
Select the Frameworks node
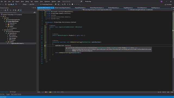[14, 36]
